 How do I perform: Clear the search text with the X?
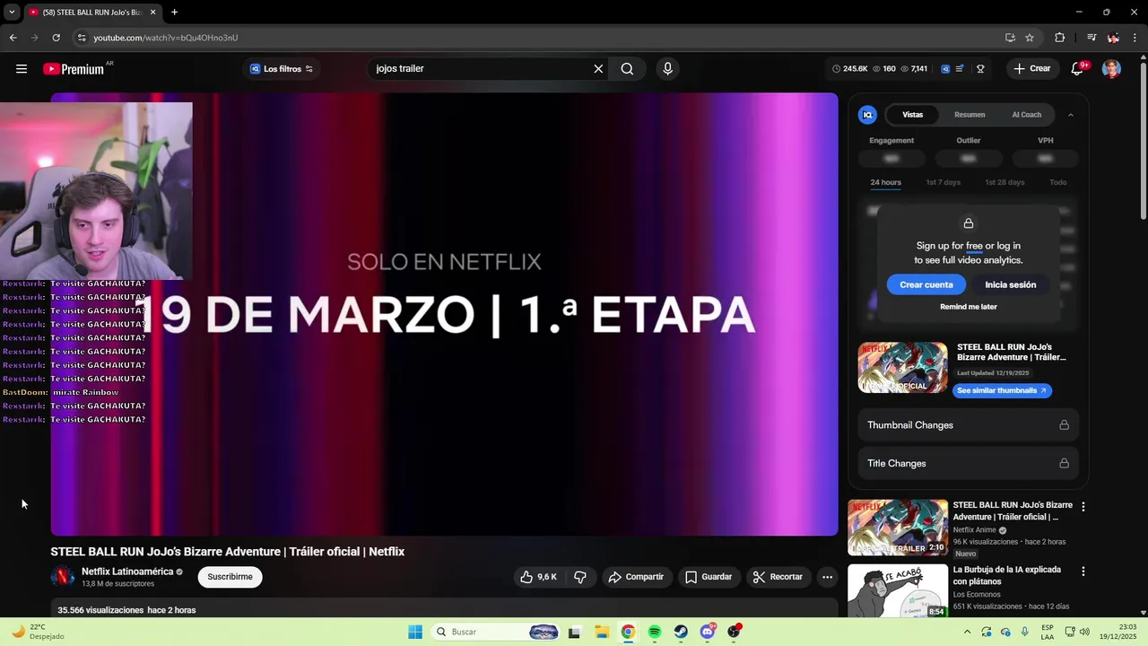[x=598, y=69]
